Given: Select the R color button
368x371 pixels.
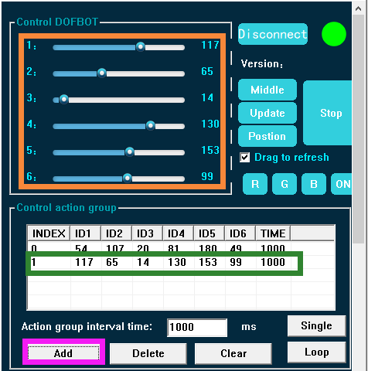Looking at the screenshot, I should click(255, 184).
